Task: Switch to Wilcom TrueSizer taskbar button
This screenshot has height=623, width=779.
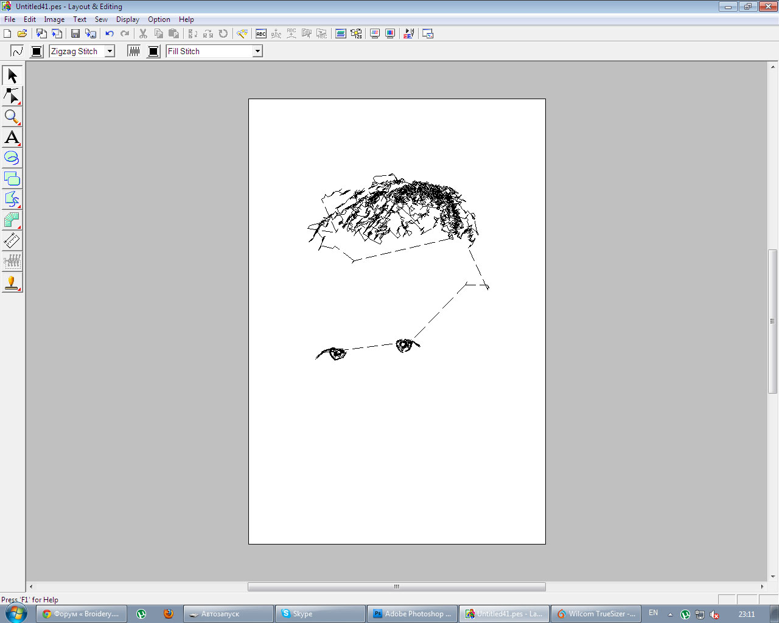Action: (595, 614)
